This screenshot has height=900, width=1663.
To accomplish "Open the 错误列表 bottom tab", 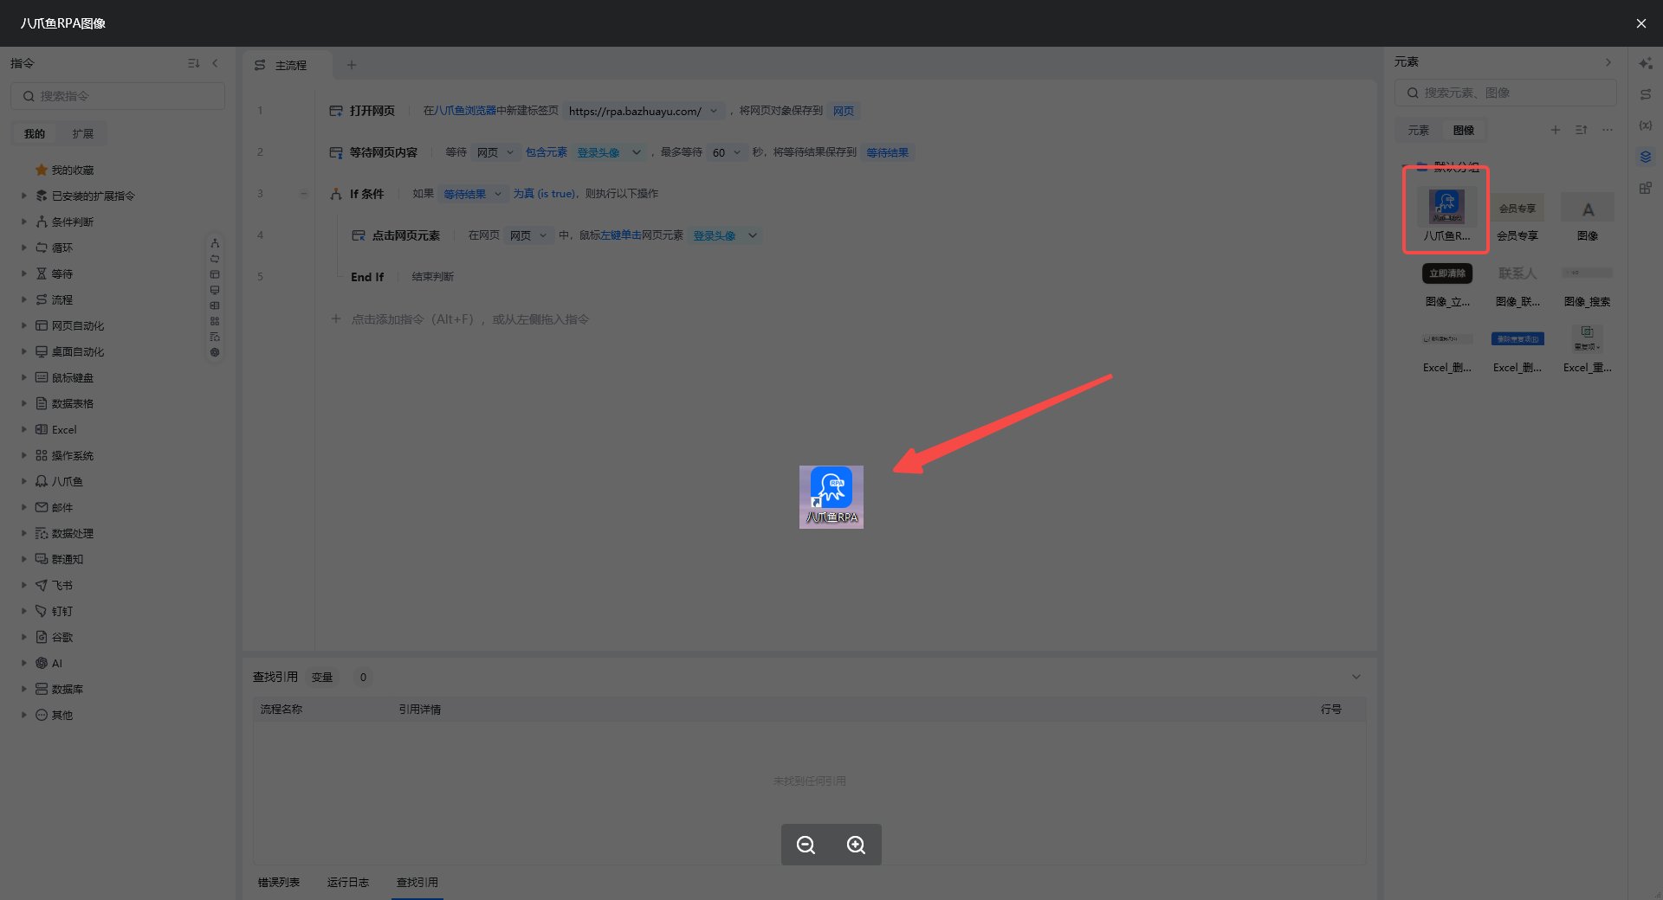I will pos(279,882).
